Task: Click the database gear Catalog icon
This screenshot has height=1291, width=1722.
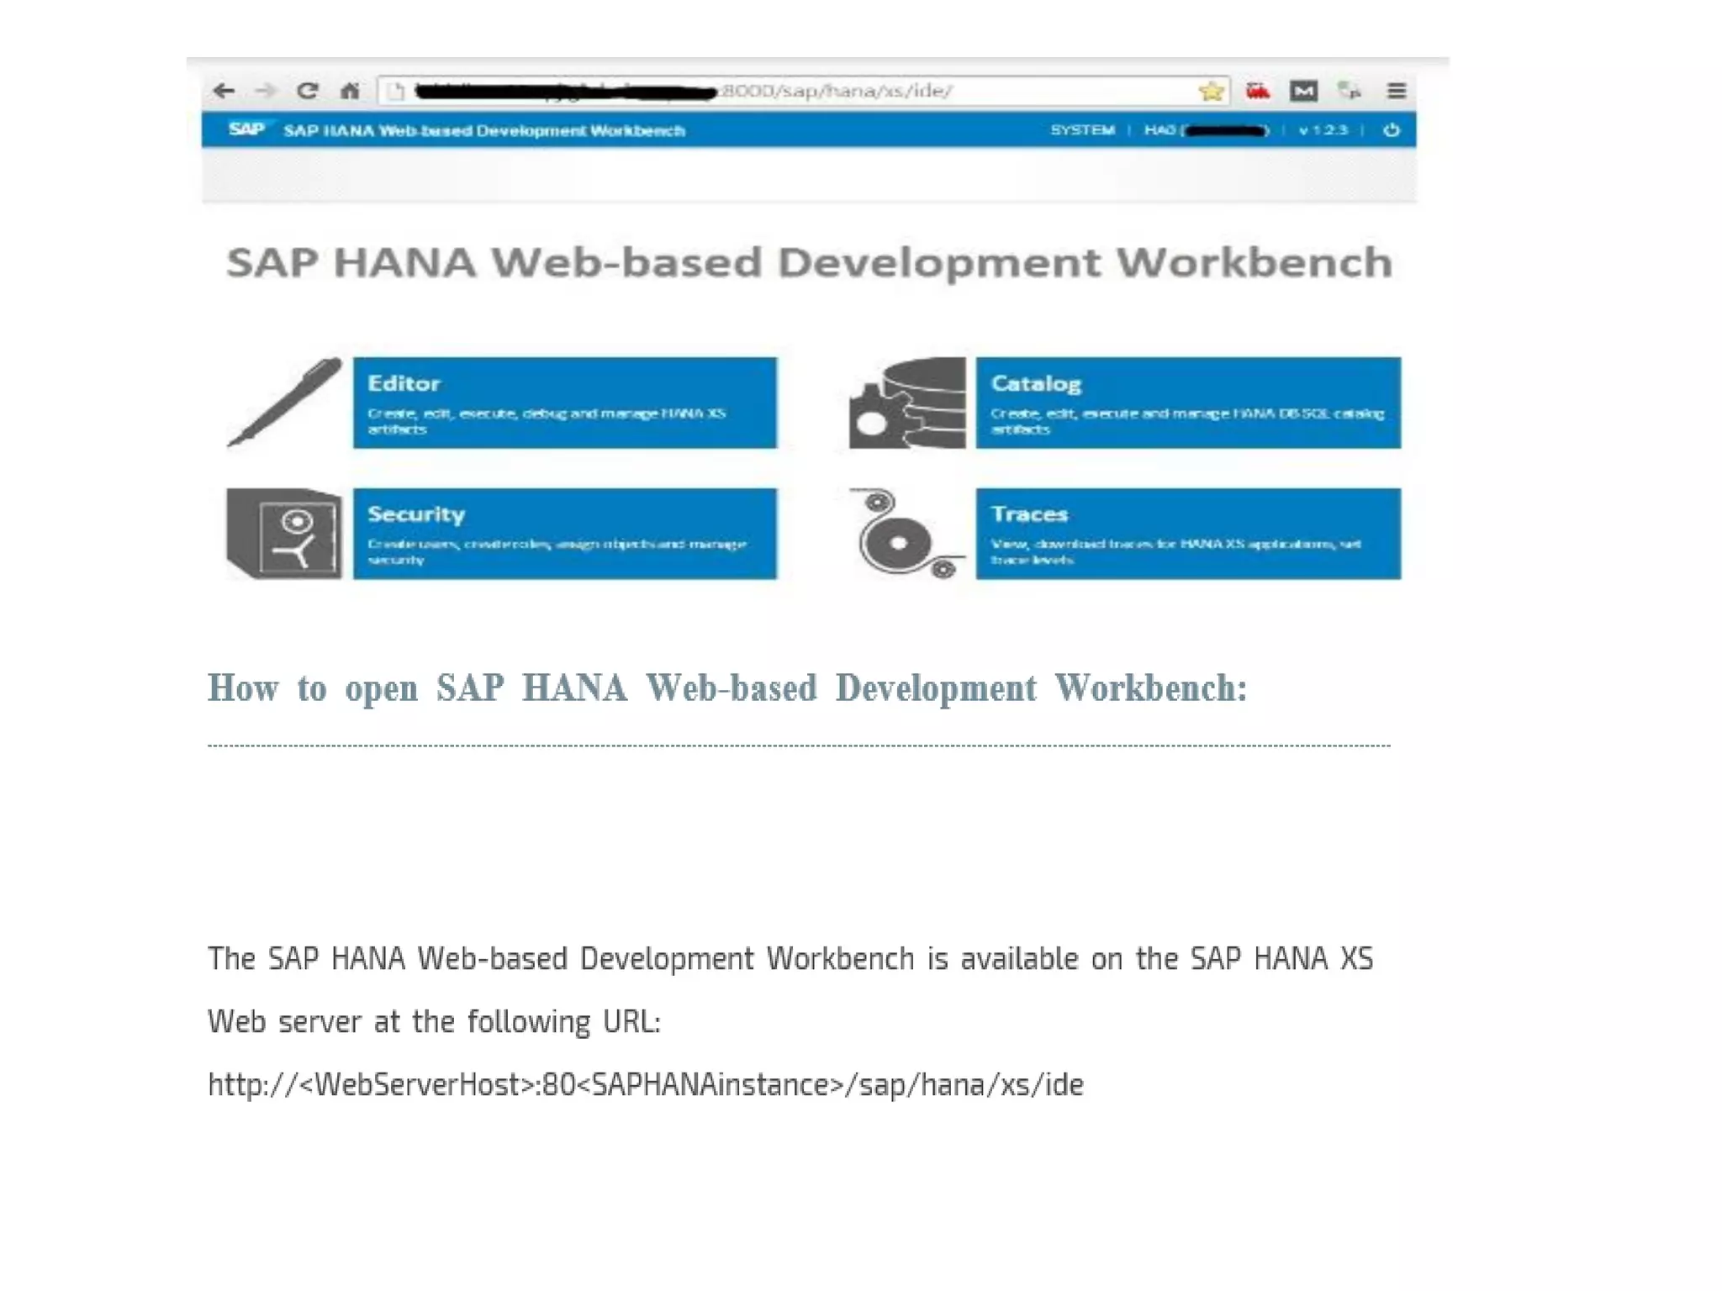Action: pos(907,403)
